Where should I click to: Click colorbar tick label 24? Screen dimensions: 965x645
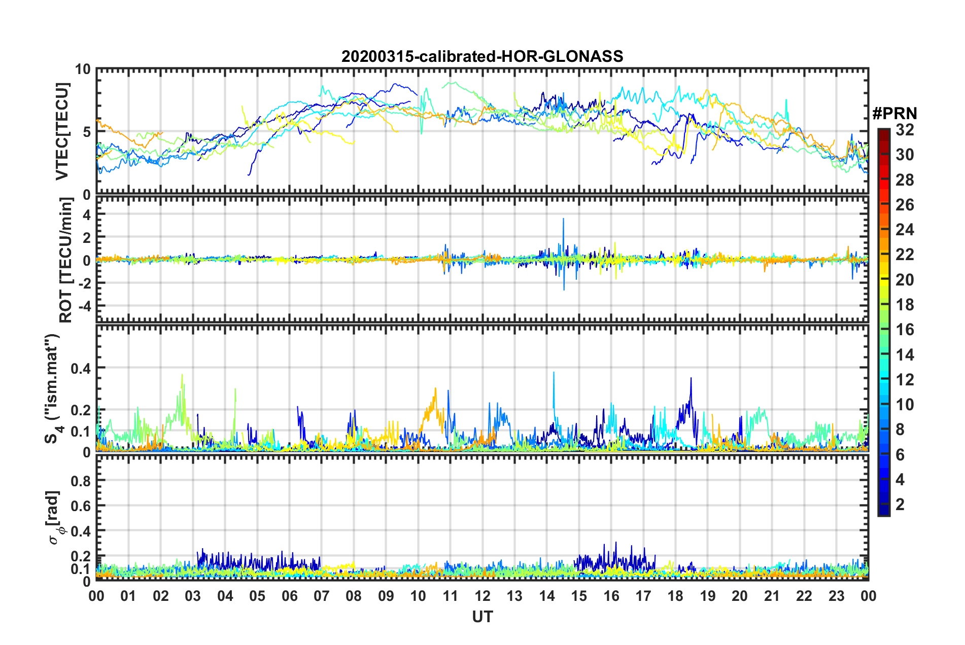[x=905, y=230]
